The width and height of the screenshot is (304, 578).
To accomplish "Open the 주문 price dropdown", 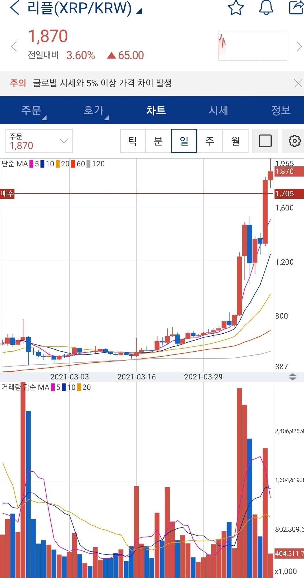I will (39, 141).
